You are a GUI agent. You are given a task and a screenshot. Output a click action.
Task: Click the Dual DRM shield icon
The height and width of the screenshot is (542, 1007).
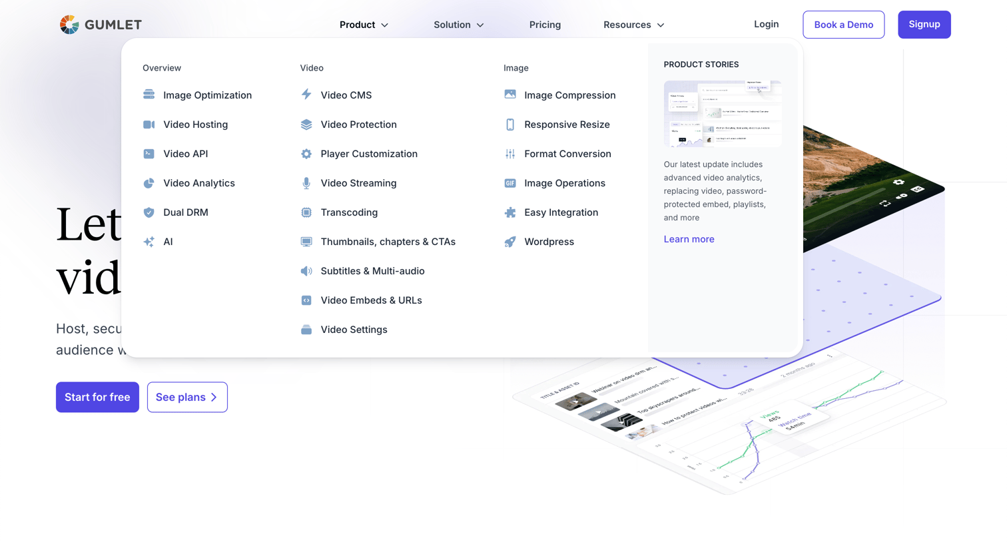149,212
